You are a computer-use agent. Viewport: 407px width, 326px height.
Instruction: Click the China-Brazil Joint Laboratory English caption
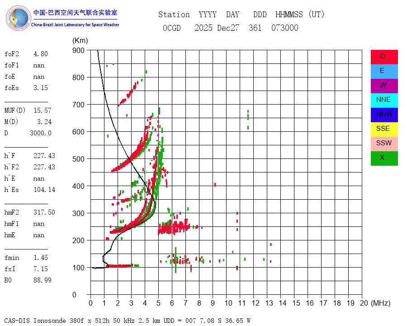75,25
